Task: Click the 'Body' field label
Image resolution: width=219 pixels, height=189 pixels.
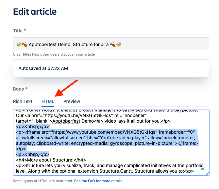Action: pyautogui.click(x=18, y=89)
